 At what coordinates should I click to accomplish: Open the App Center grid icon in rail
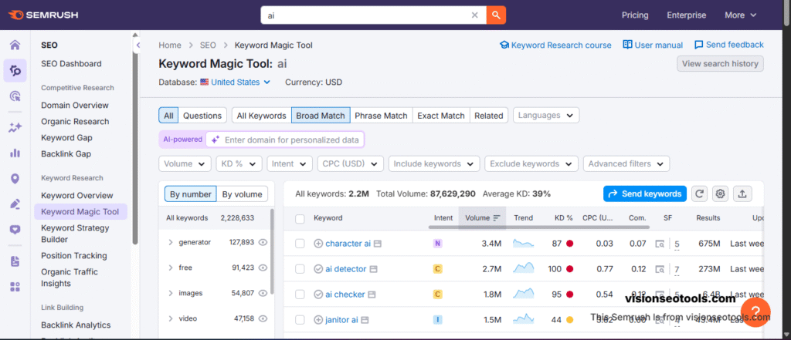click(15, 287)
